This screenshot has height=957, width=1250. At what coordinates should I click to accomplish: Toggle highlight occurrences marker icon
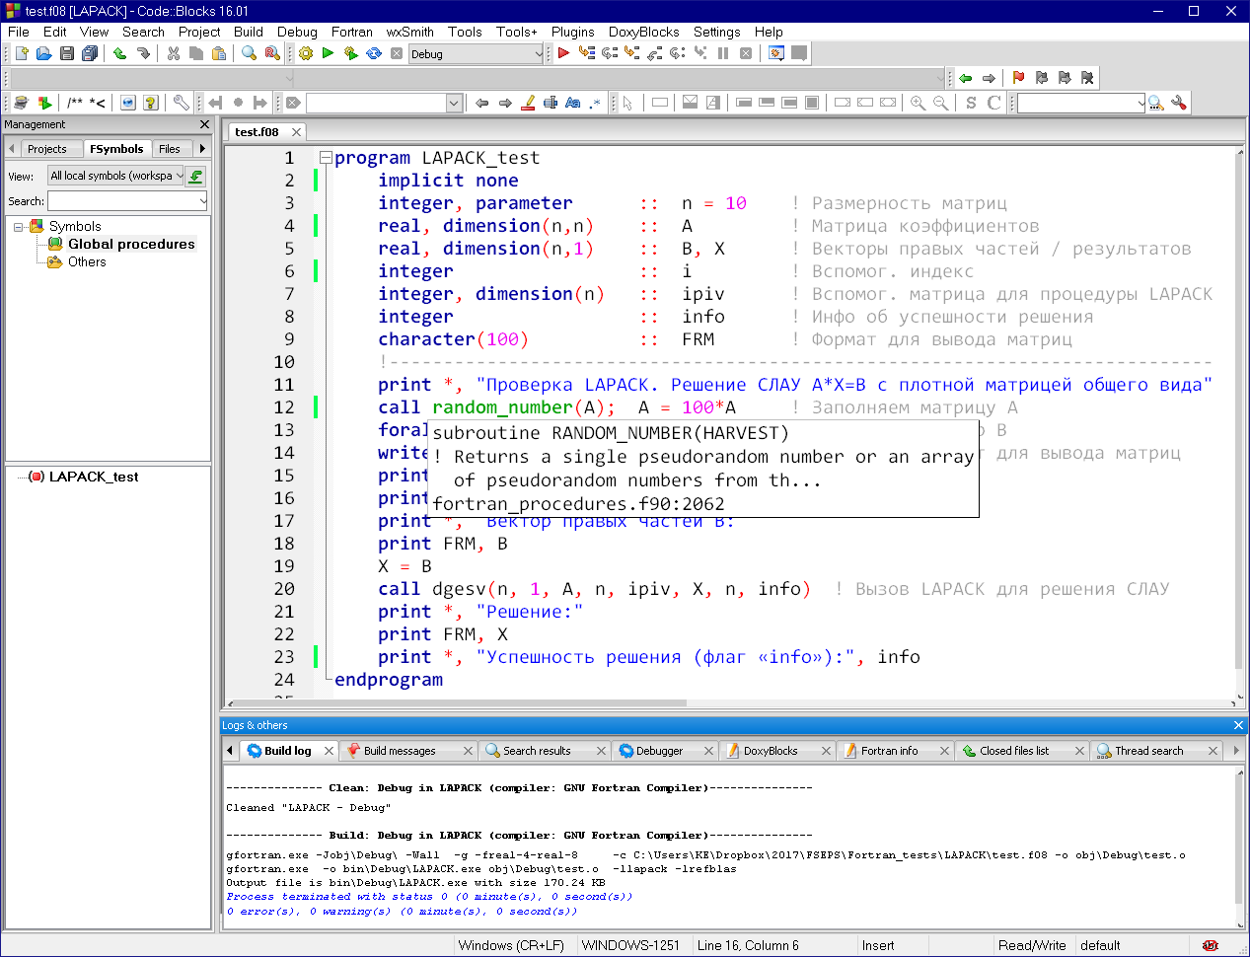[528, 103]
